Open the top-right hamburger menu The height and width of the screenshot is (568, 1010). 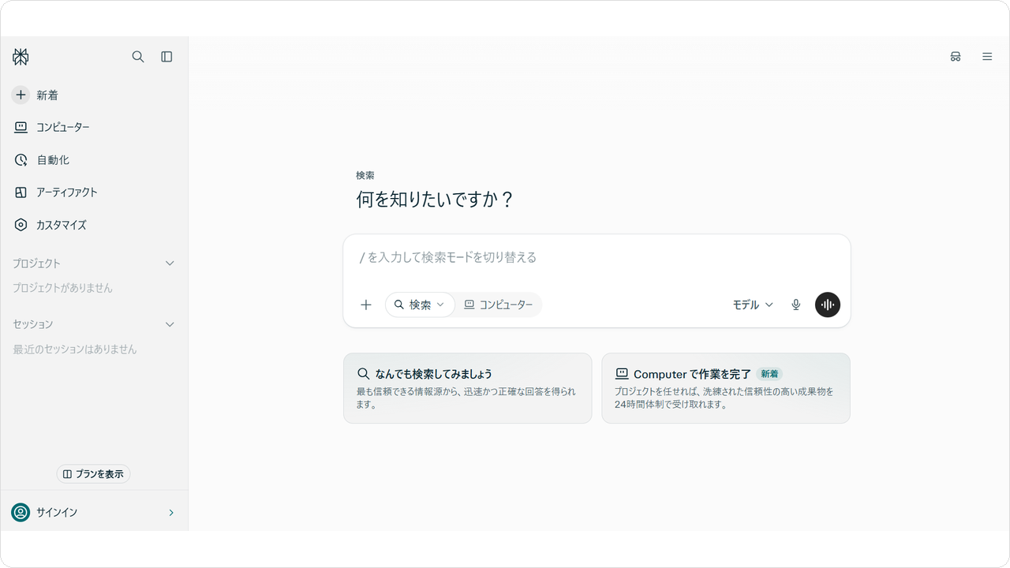click(x=987, y=57)
